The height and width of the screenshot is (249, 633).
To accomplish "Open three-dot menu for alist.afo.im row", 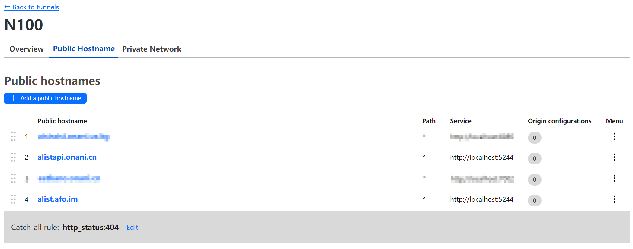I will (614, 199).
